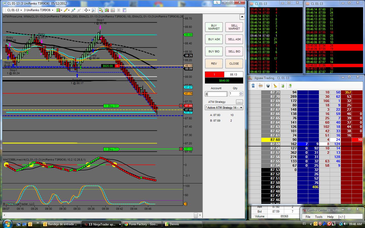365x228 pixels.
Task: Open the Help menu in Control Center
Action: (x=330, y=217)
